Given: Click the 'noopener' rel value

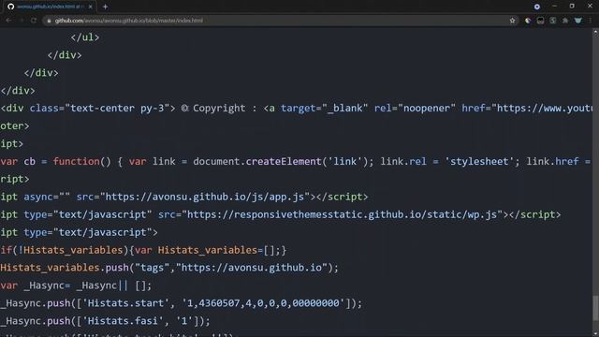Looking at the screenshot, I should pyautogui.click(x=427, y=109).
